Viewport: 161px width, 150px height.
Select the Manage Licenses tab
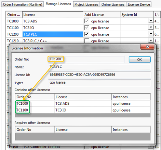58,4
